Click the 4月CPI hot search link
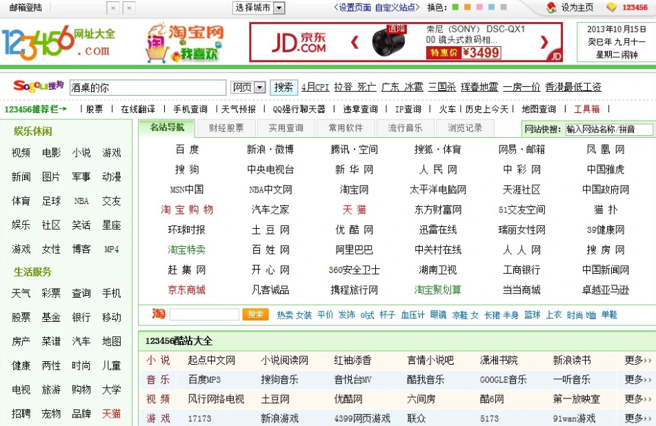 (x=315, y=87)
